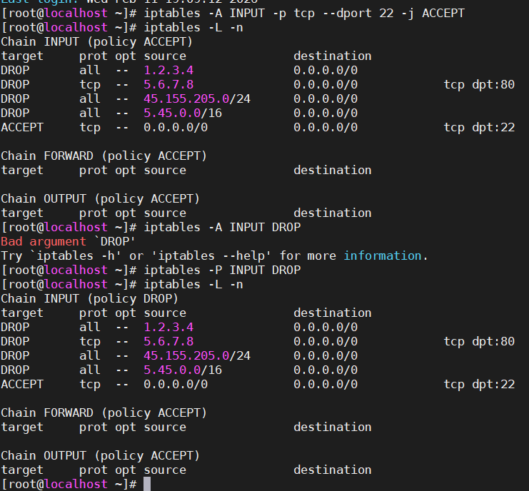Click the cyan 'information' word in the help hint
The image size is (529, 491).
[x=383, y=255]
